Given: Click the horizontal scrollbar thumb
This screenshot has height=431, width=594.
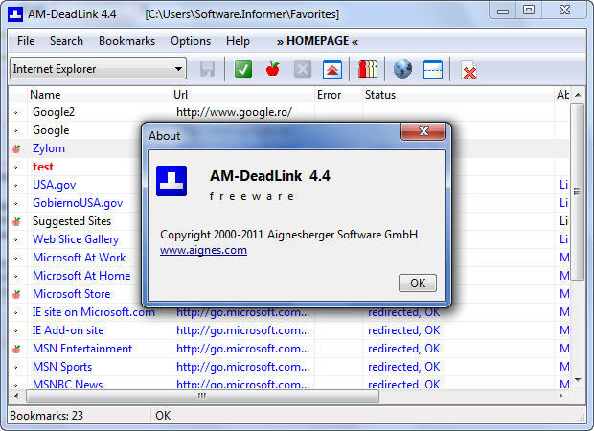Looking at the screenshot, I should 203,396.
